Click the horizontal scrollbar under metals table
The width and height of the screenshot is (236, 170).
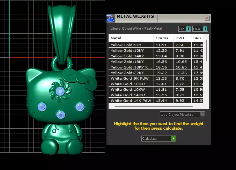(x=154, y=106)
